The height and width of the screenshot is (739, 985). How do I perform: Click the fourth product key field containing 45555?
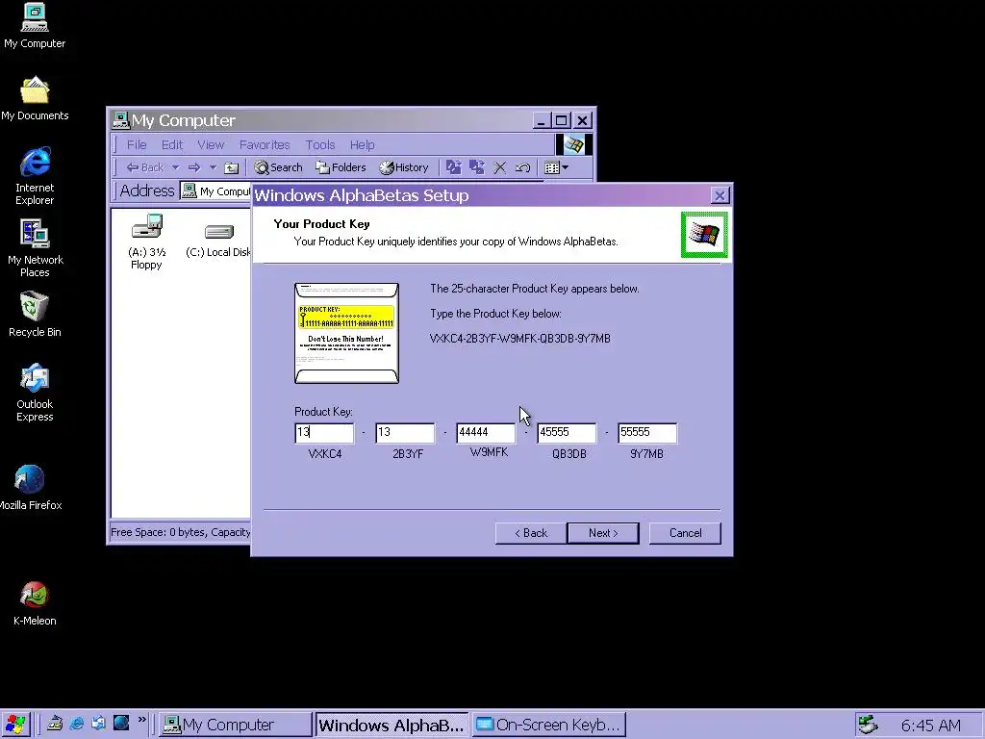coord(568,433)
